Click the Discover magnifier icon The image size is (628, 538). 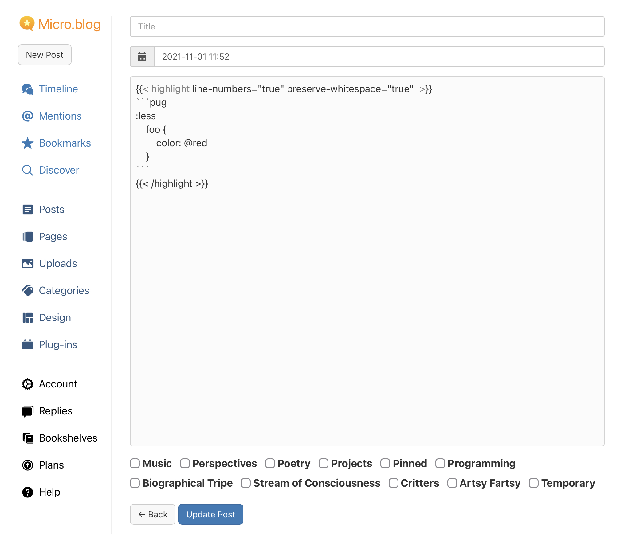pyautogui.click(x=28, y=170)
